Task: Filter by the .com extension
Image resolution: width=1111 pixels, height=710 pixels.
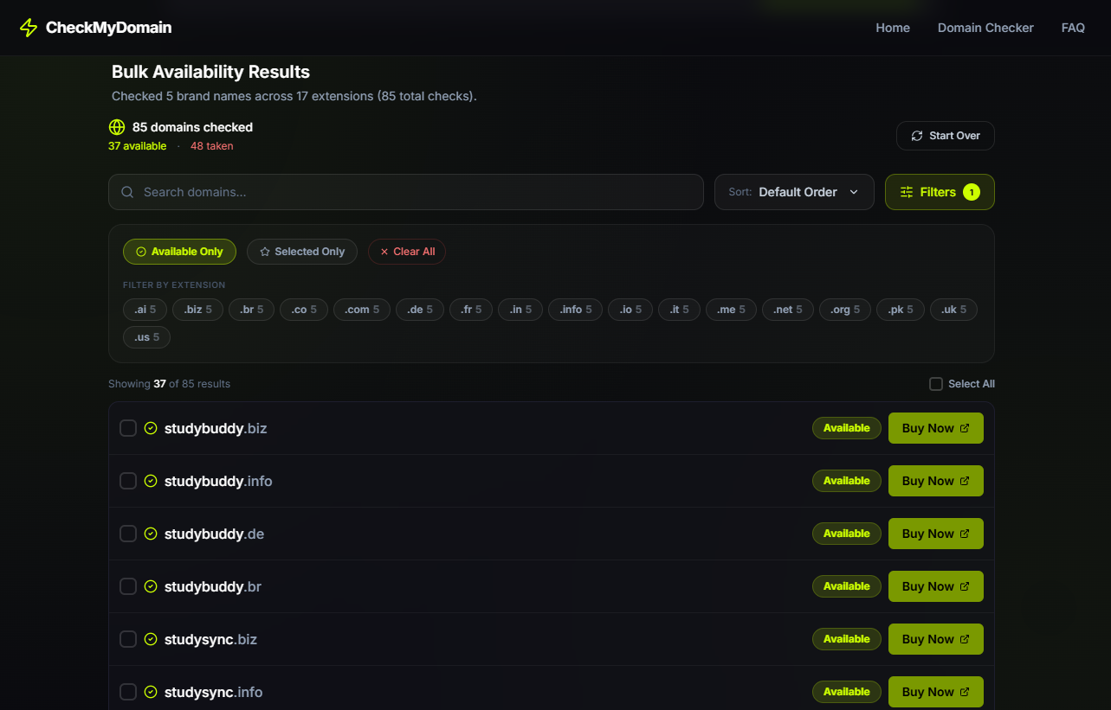Action: (x=362, y=310)
